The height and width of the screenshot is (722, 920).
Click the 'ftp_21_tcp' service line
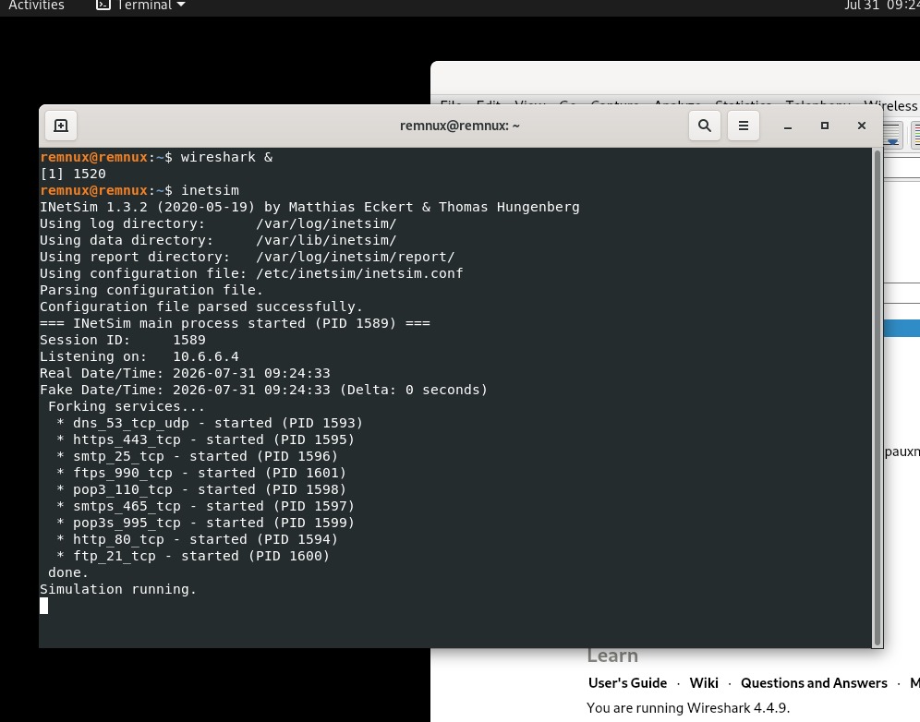coord(193,556)
